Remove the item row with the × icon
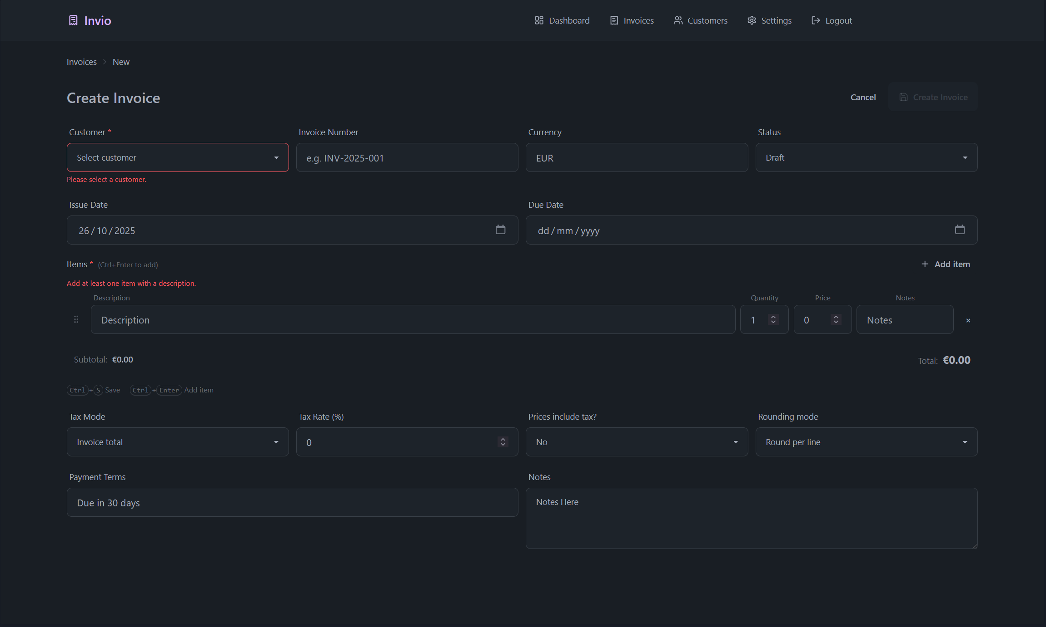This screenshot has width=1046, height=627. pos(968,320)
